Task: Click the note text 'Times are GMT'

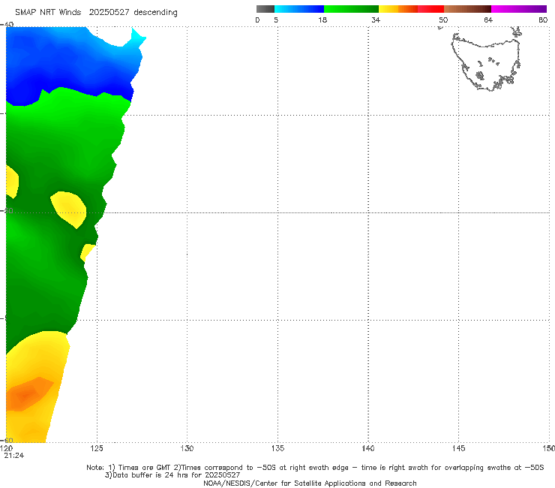Action: (x=144, y=468)
